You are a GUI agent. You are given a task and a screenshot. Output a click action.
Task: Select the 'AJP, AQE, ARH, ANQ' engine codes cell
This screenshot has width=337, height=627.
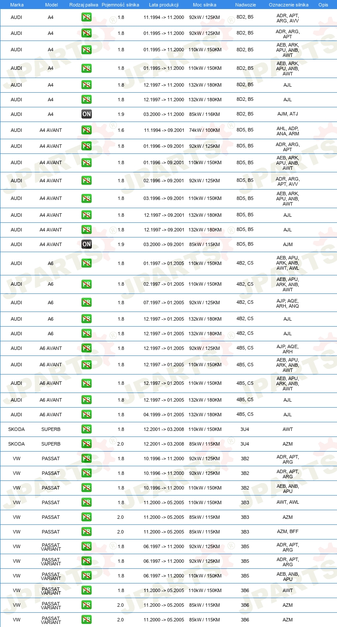pos(288,303)
